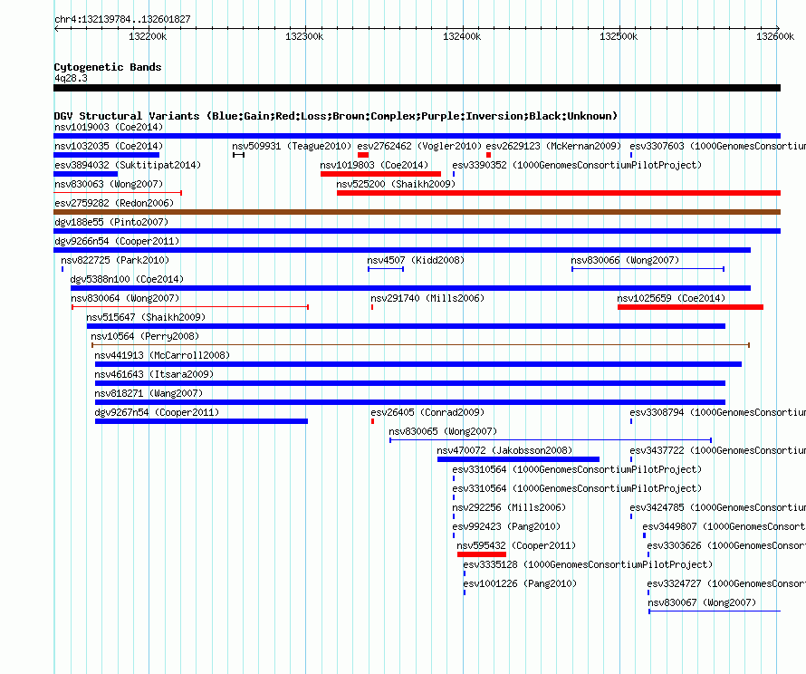Select esv3894032 (Suktitipat2014) variant label

(x=128, y=165)
